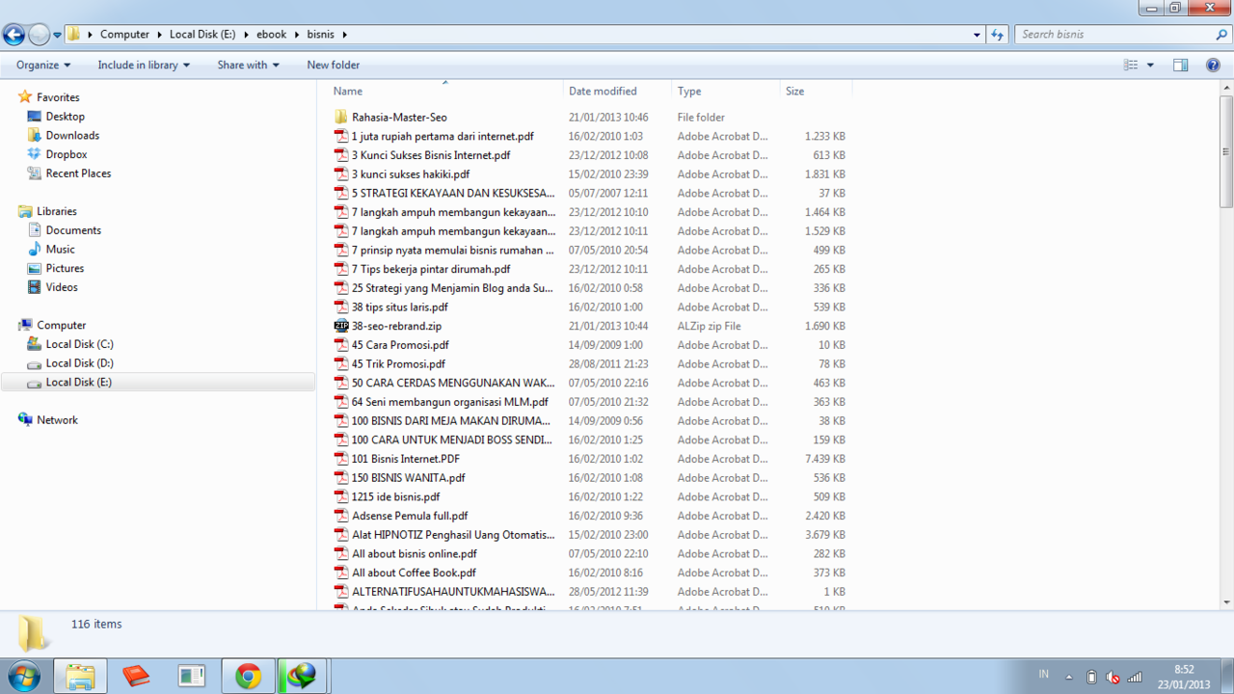Go back with the Back arrow button
Viewport: 1234px width, 694px height.
click(13, 35)
